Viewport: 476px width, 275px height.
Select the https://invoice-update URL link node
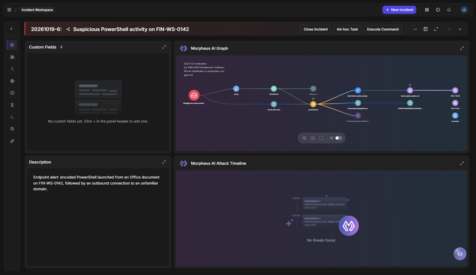(358, 90)
